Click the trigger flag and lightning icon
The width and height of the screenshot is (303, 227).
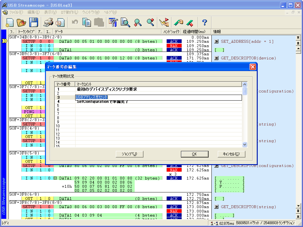click(x=164, y=22)
